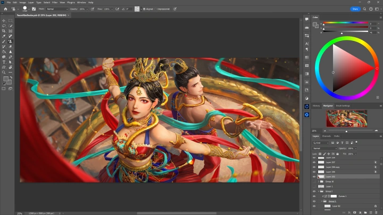
Task: Open the Window menu
Action: pyautogui.click(x=81, y=3)
